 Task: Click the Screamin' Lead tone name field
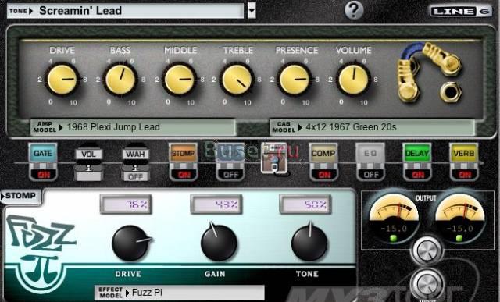click(x=141, y=11)
